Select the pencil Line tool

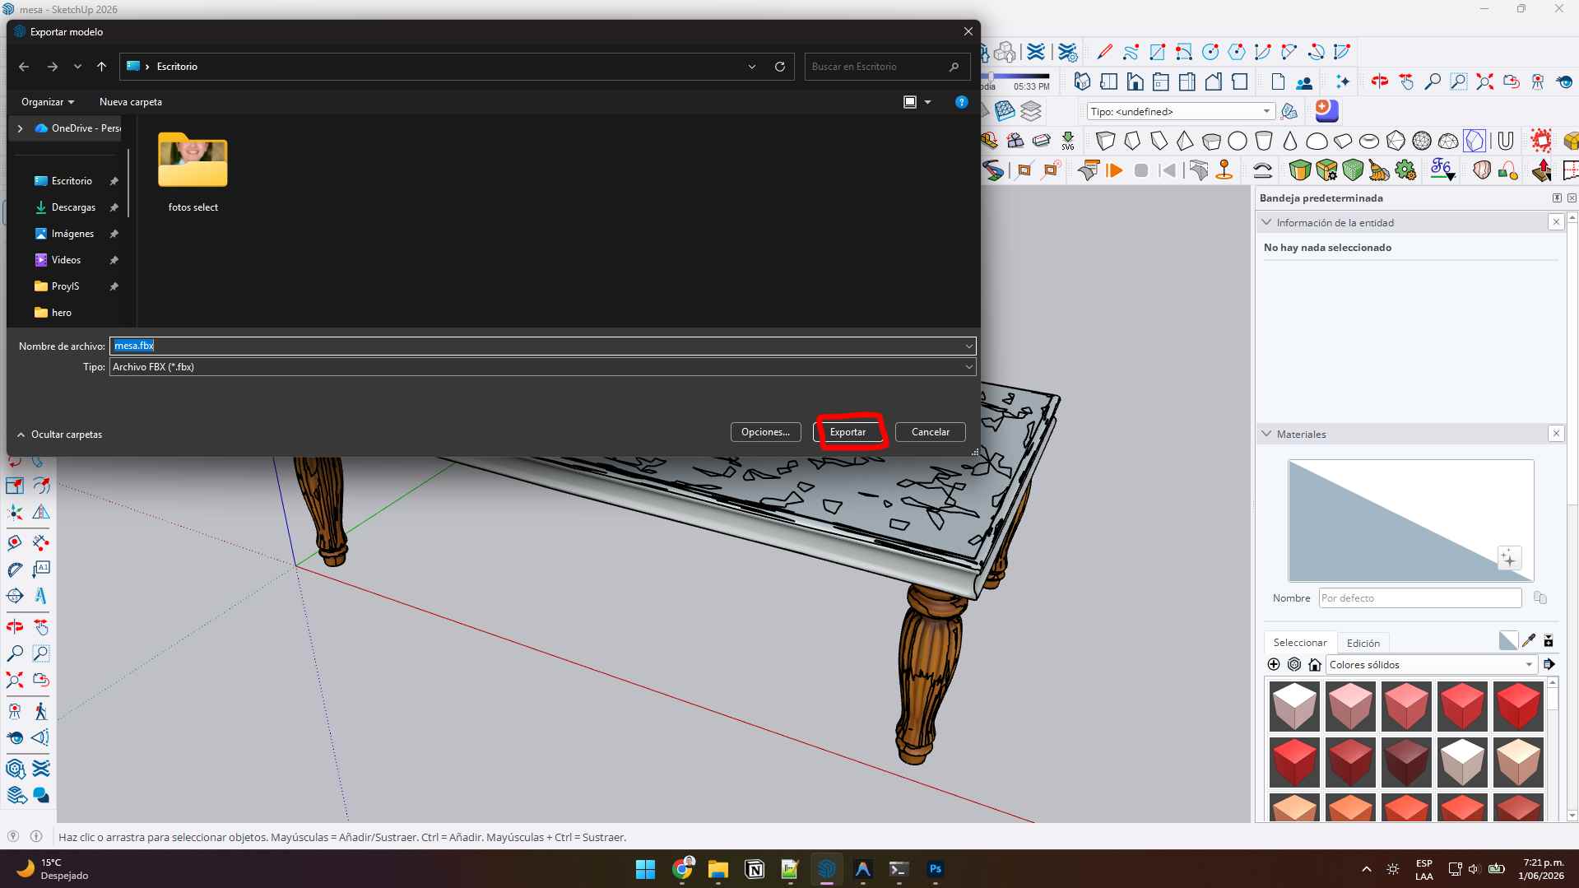(1104, 53)
